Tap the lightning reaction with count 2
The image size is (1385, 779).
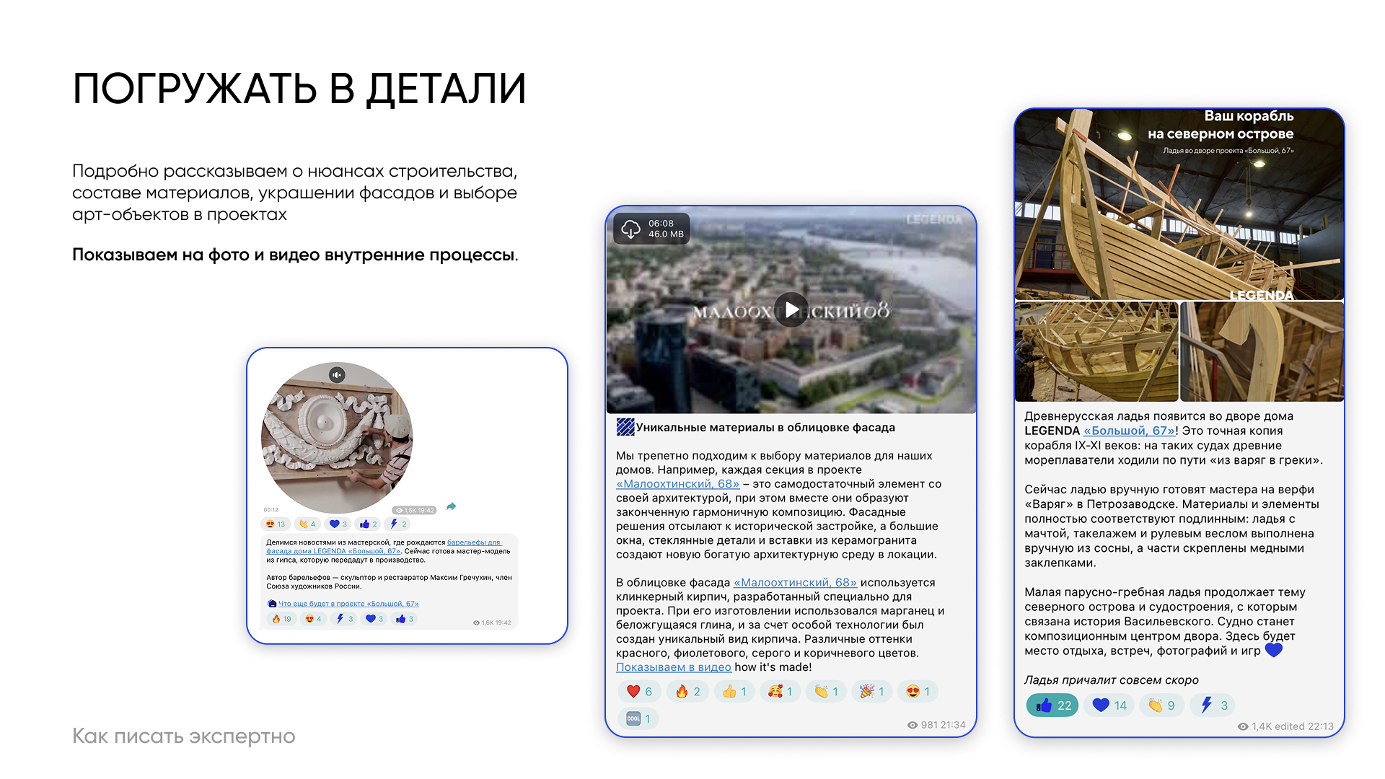tap(399, 524)
